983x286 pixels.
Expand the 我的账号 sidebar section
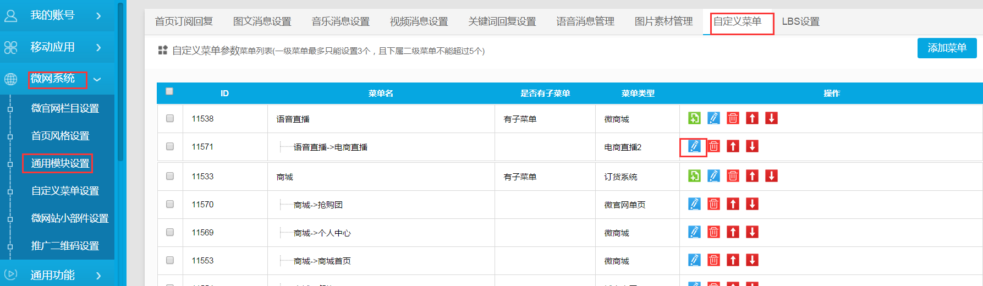(x=57, y=15)
